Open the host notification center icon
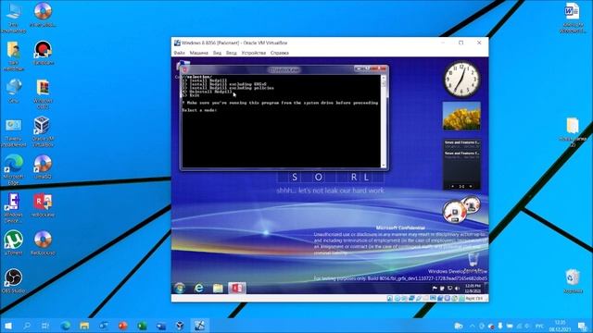 (583, 326)
